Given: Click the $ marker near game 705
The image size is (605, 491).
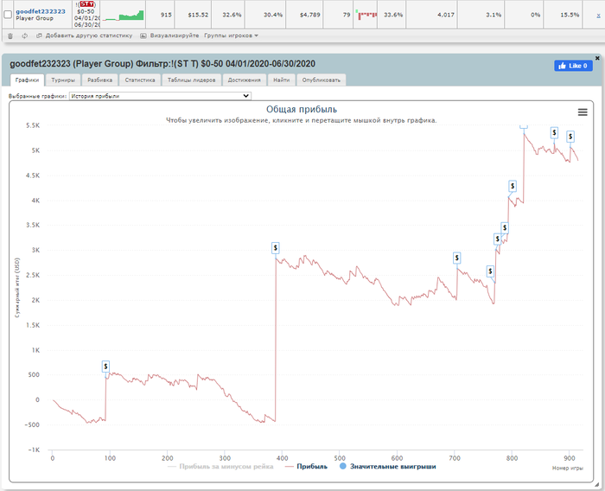Looking at the screenshot, I should tap(457, 258).
